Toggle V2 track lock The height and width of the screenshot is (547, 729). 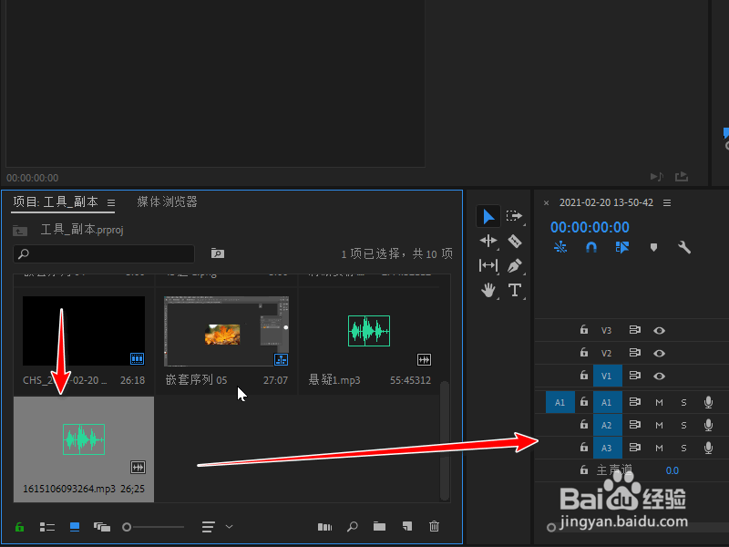coord(584,353)
